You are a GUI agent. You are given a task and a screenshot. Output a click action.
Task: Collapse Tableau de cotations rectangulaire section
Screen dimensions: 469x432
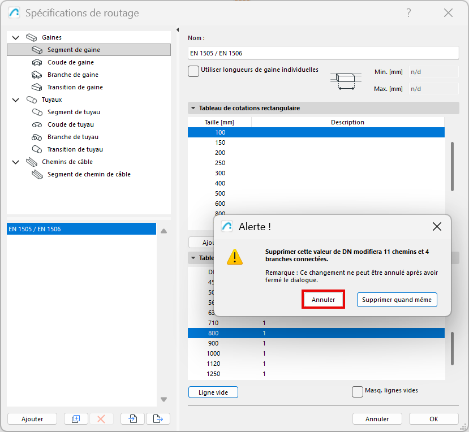pyautogui.click(x=193, y=108)
